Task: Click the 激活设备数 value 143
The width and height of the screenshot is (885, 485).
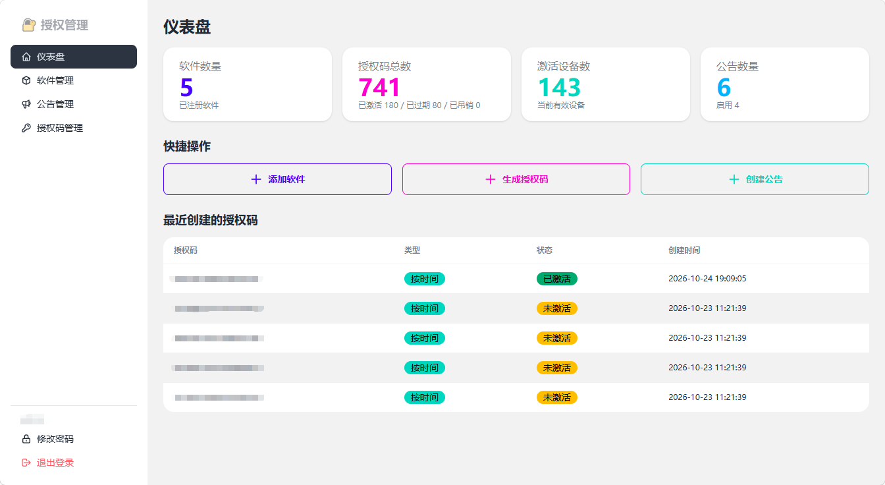Action: click(x=559, y=88)
